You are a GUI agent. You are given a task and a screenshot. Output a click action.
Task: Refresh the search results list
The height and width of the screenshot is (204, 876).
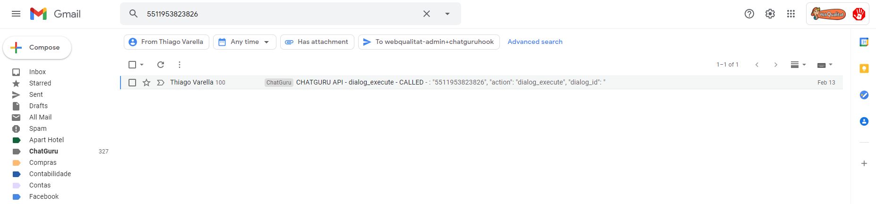tap(161, 65)
